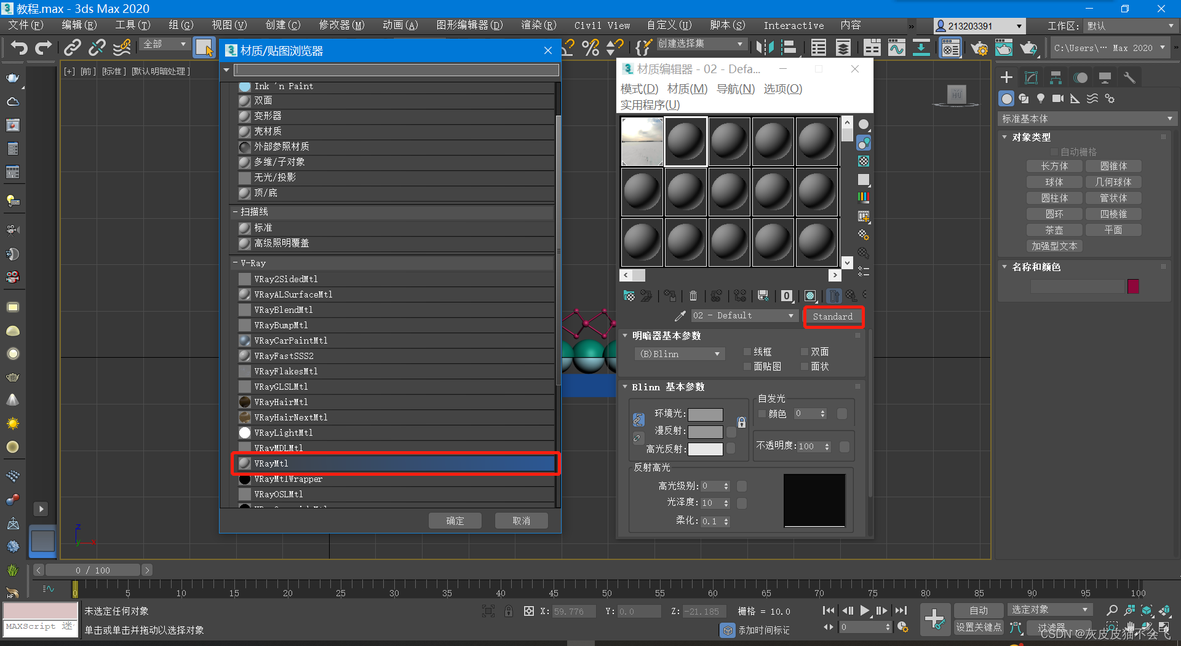Click Show End Result icon
This screenshot has width=1181, height=646.
click(834, 296)
